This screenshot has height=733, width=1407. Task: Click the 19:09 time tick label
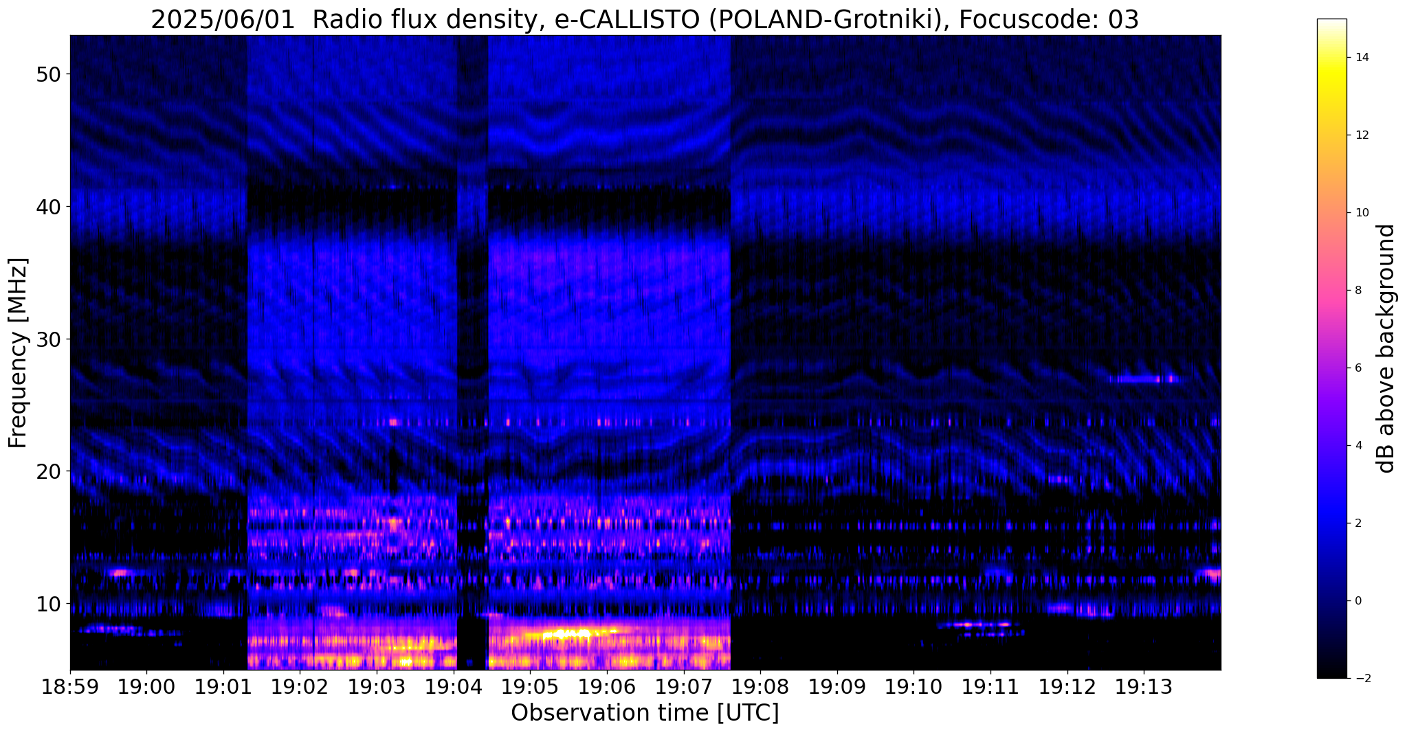click(x=837, y=686)
